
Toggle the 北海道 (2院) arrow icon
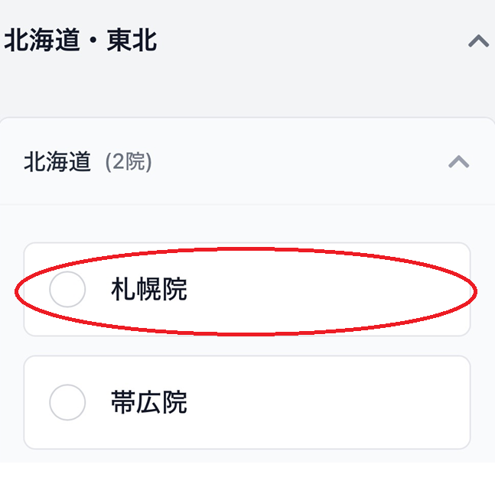click(458, 162)
